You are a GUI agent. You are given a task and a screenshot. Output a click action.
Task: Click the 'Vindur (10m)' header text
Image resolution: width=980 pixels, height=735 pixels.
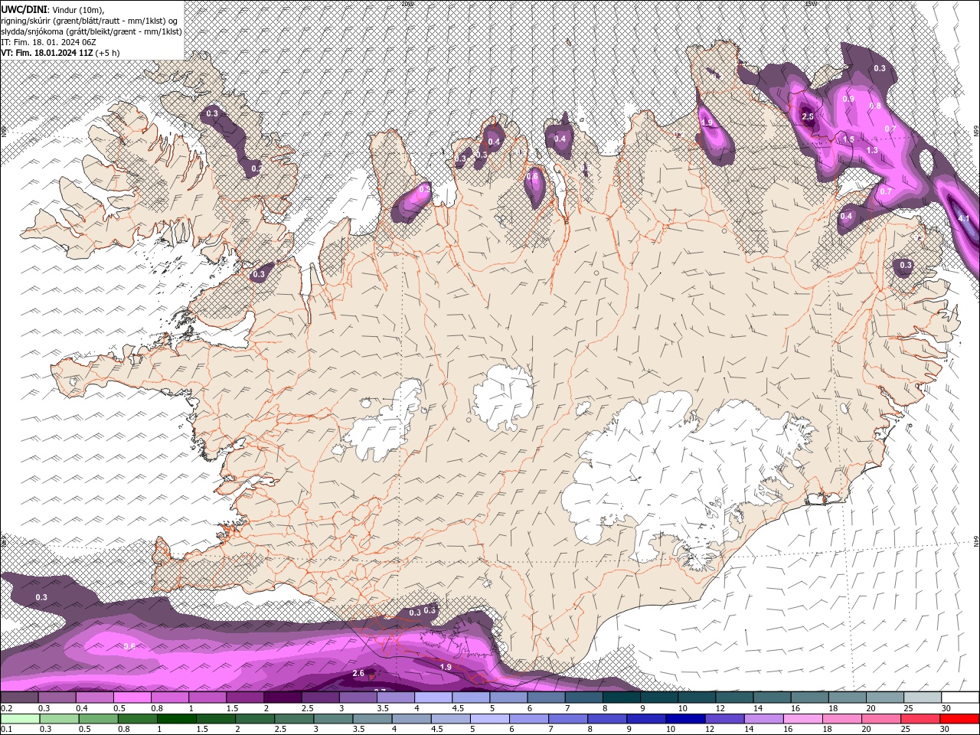77,8
